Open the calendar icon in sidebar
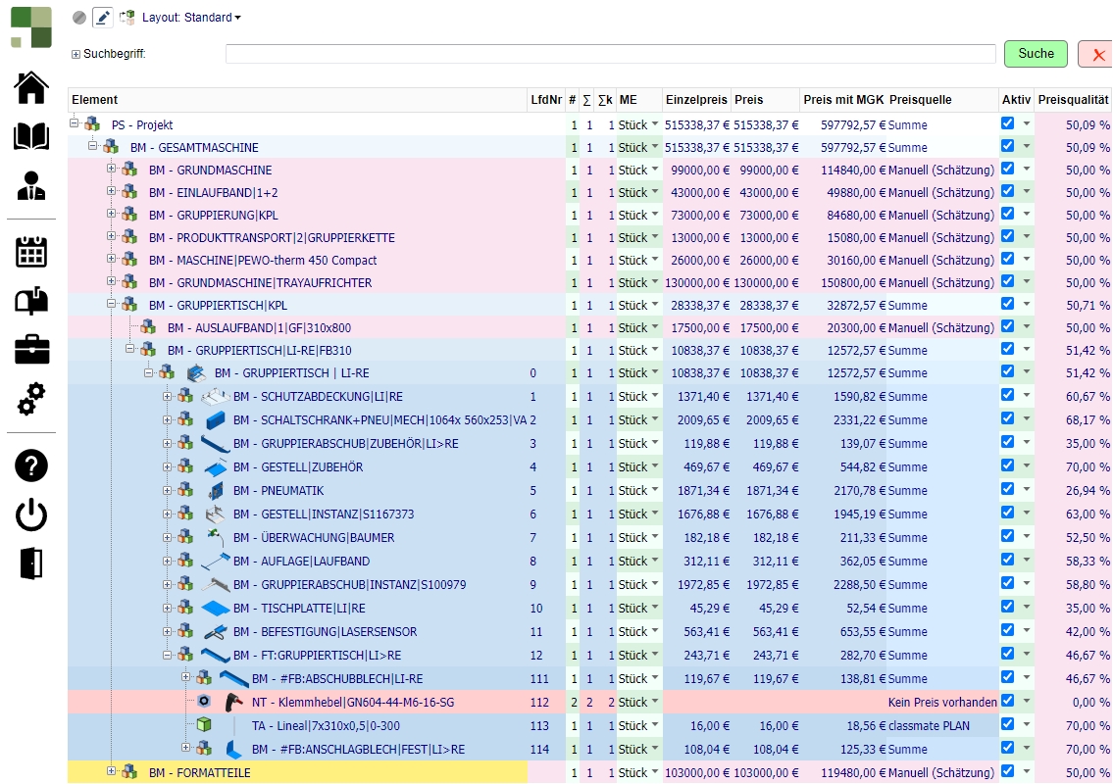Viewport: 1113px width, 784px height. click(x=31, y=252)
